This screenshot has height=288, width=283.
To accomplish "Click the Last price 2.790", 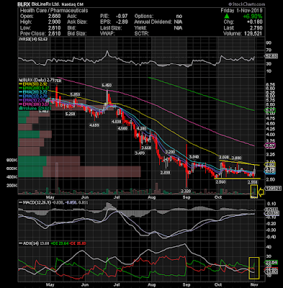I will [256, 28].
